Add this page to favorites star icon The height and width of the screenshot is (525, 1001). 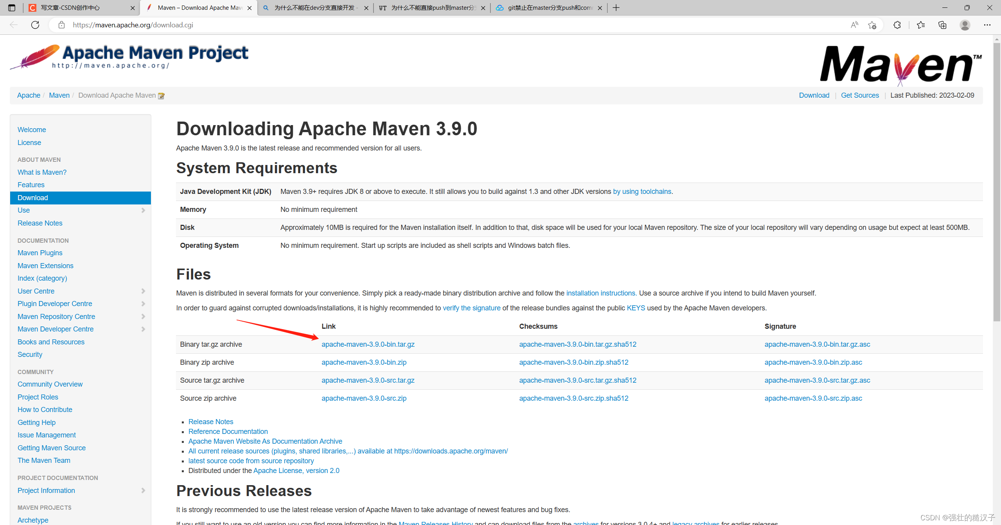pyautogui.click(x=872, y=25)
